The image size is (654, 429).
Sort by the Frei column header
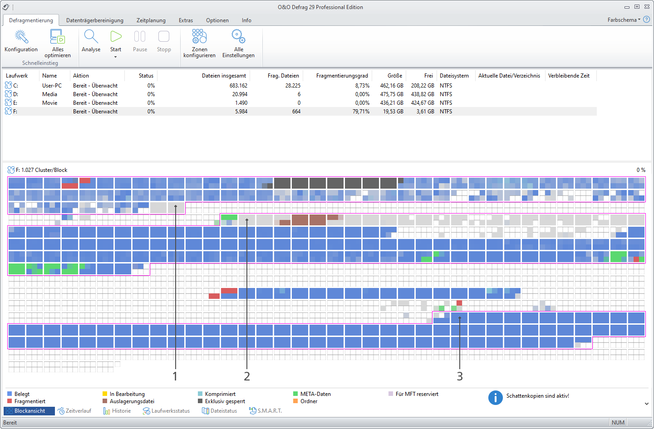[x=428, y=76]
